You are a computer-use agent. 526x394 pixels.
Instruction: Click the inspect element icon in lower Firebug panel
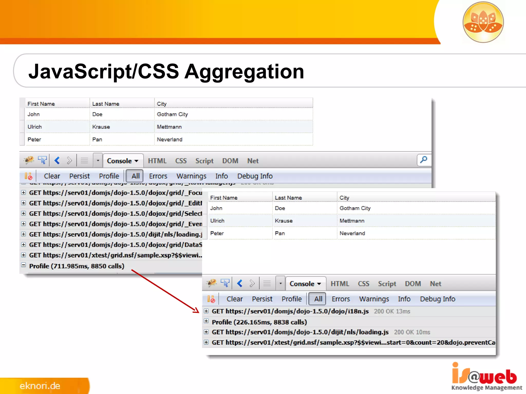point(225,283)
